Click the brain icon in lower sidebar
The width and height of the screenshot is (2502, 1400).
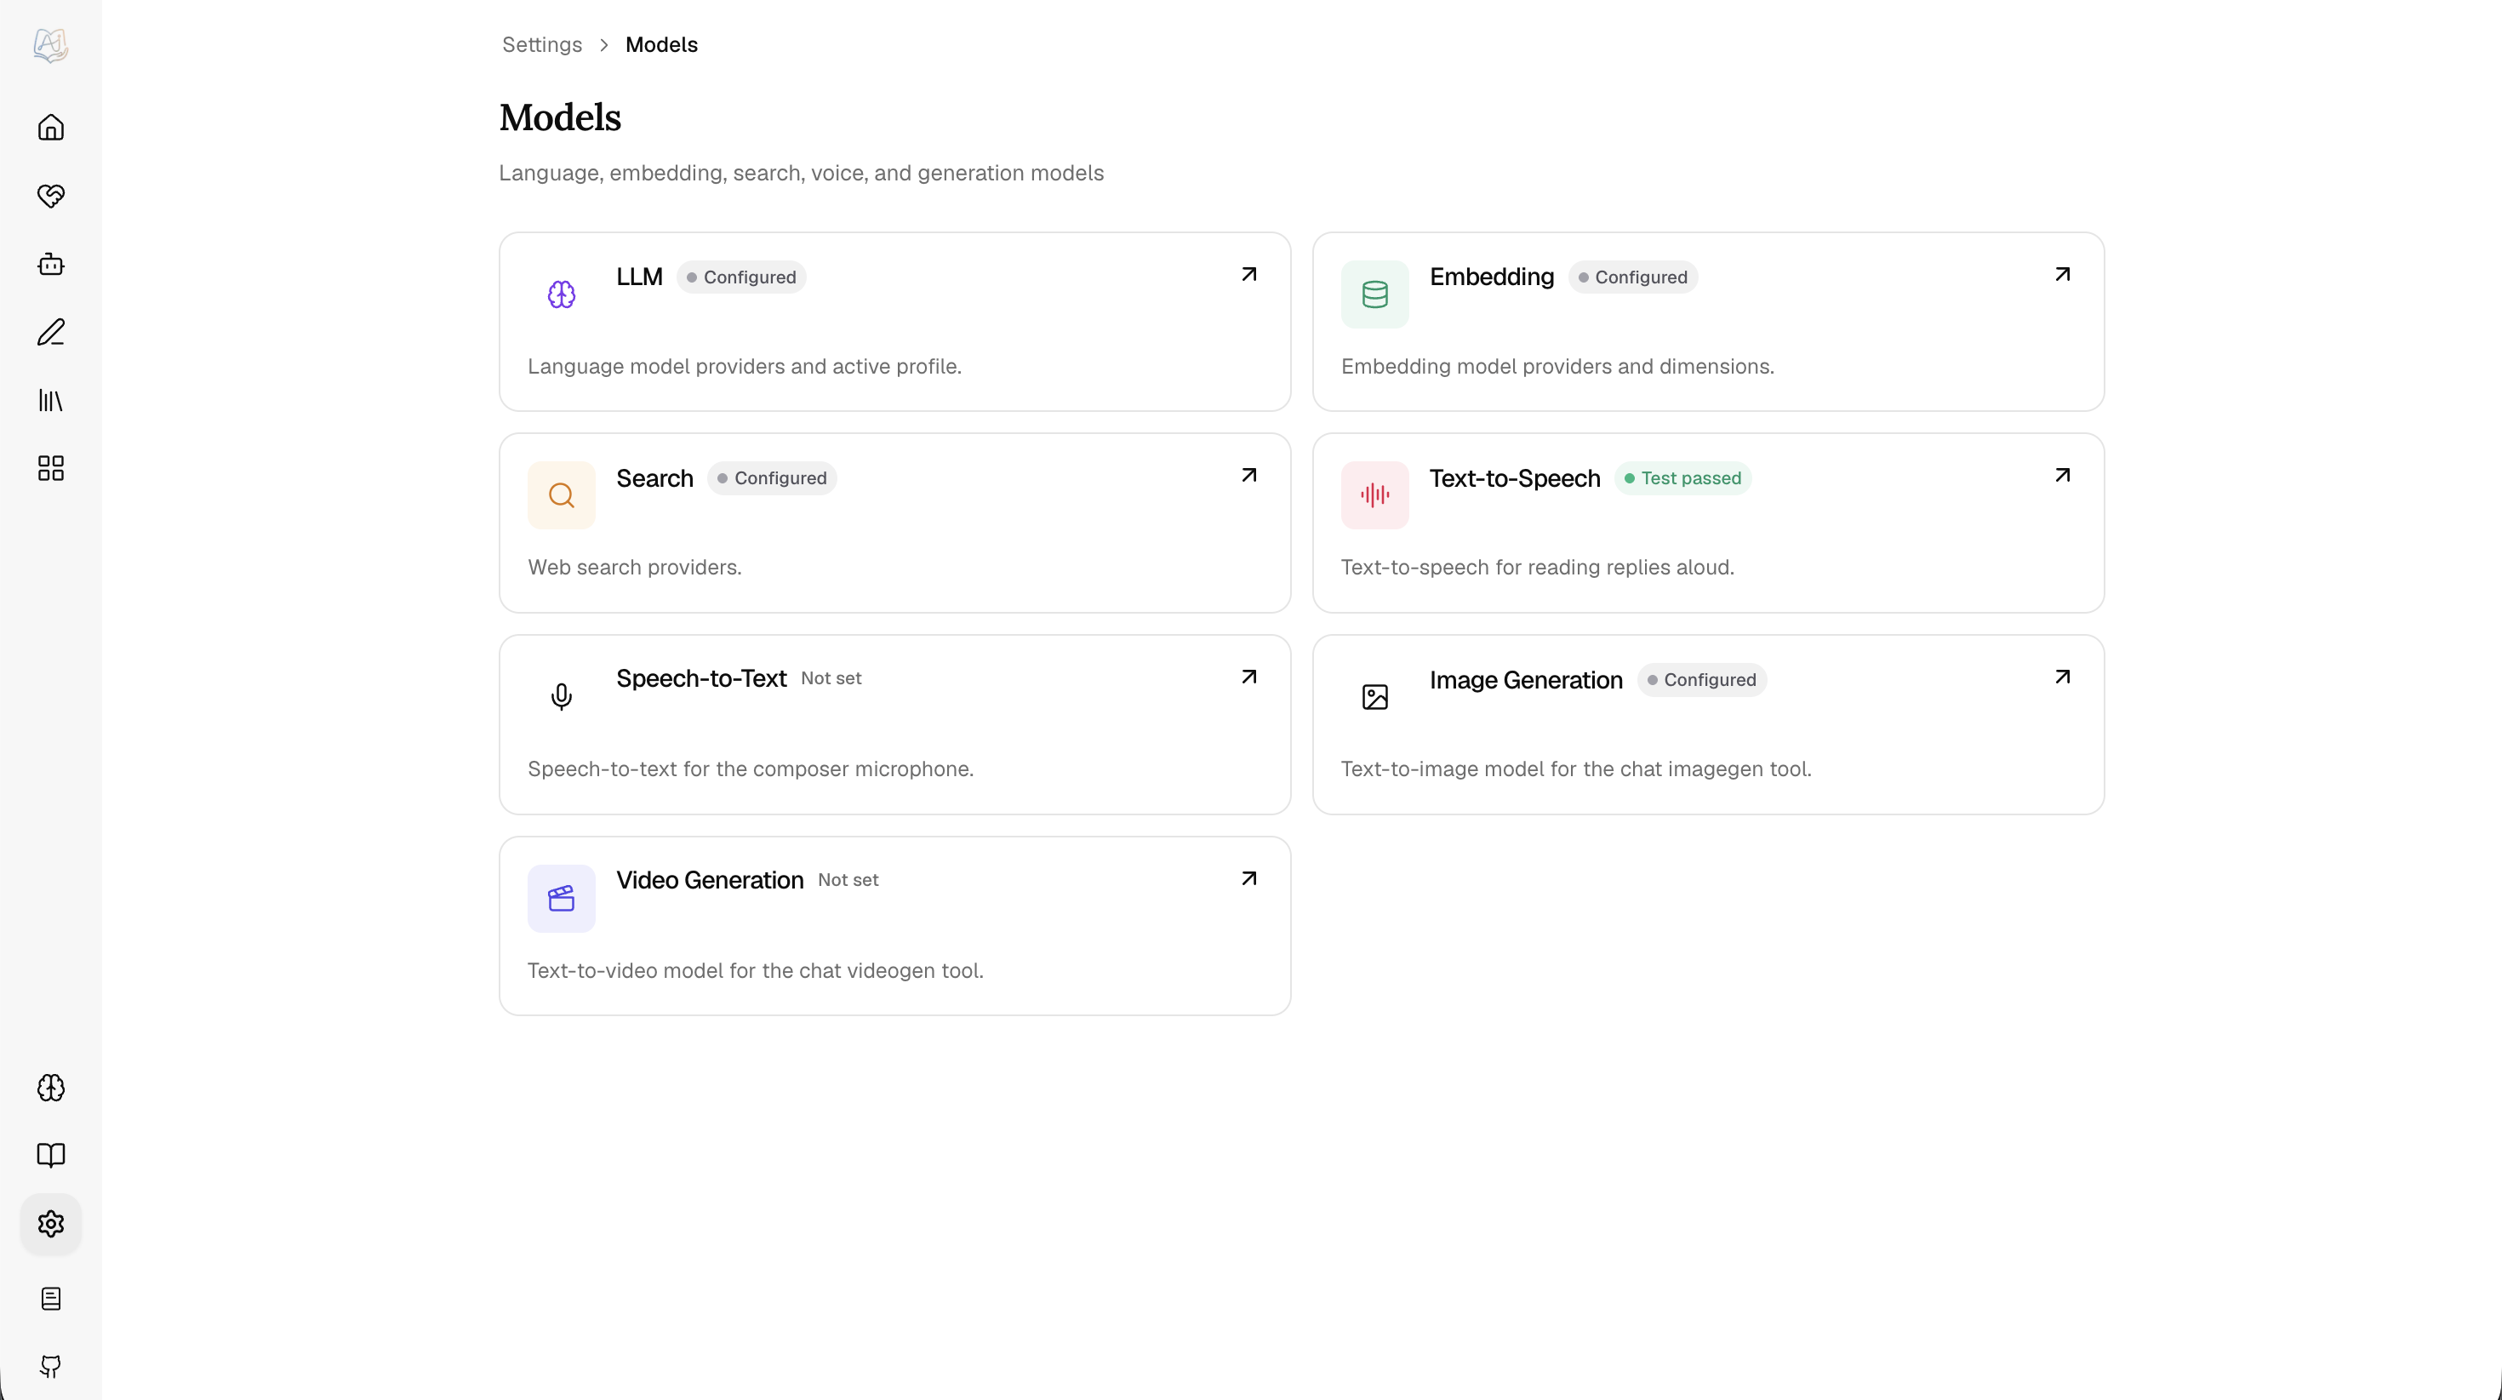click(50, 1087)
